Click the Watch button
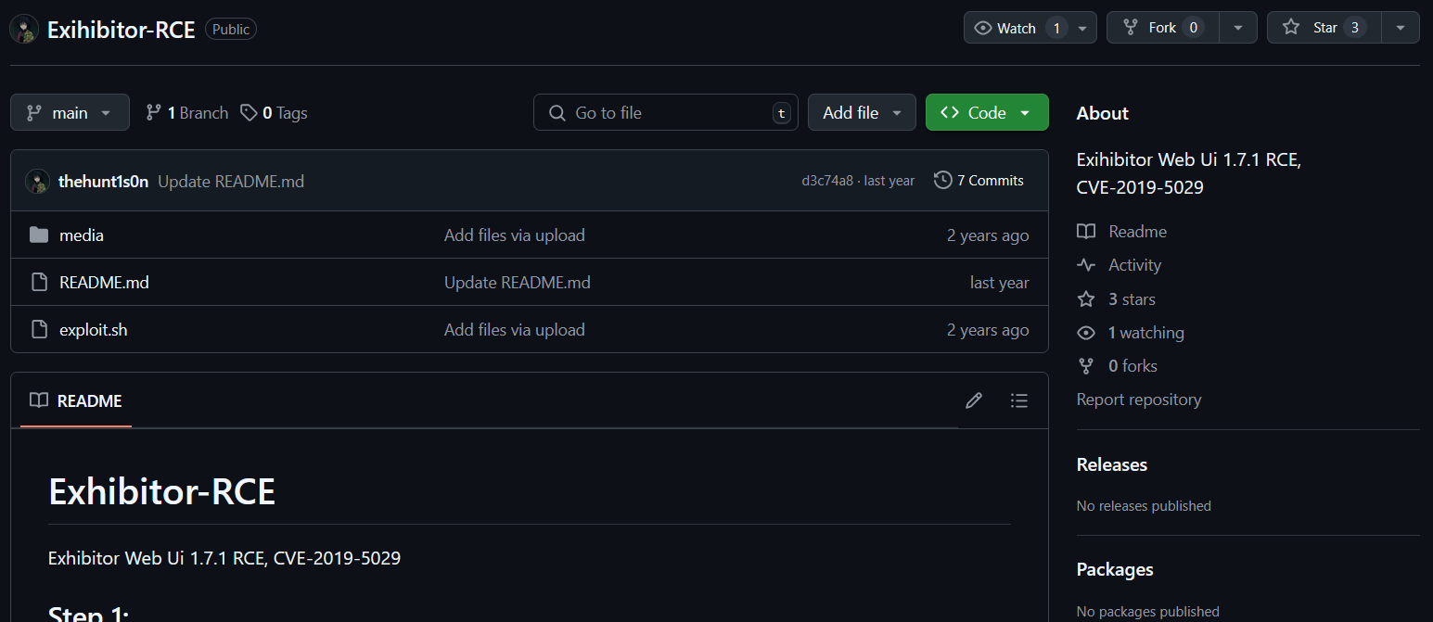1433x622 pixels. coord(1017,28)
